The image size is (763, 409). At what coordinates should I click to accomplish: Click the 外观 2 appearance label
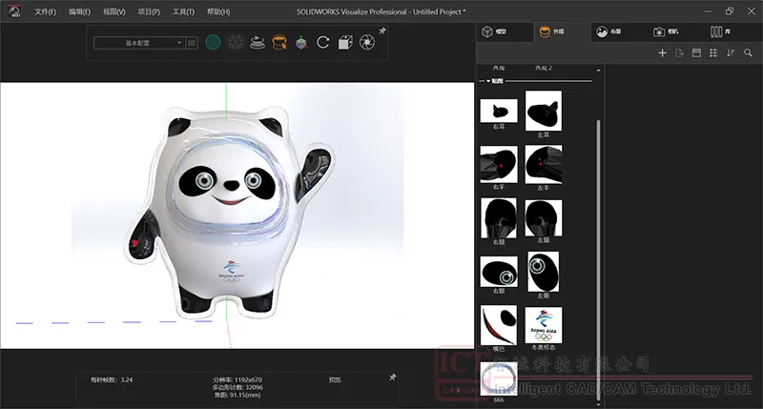[x=544, y=68]
